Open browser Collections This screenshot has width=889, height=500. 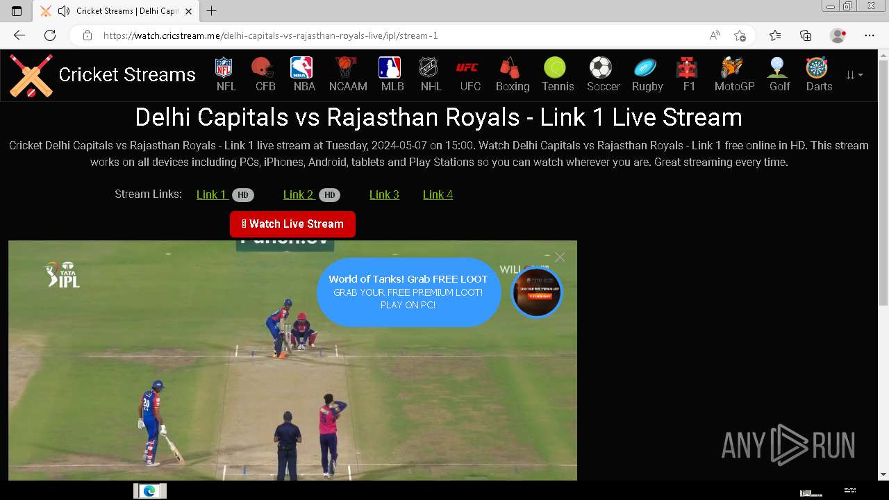point(806,35)
